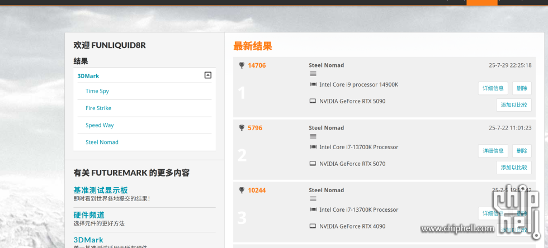Open the 3DMark link under Futuremark content
This screenshot has width=548, height=248.
pos(88,240)
